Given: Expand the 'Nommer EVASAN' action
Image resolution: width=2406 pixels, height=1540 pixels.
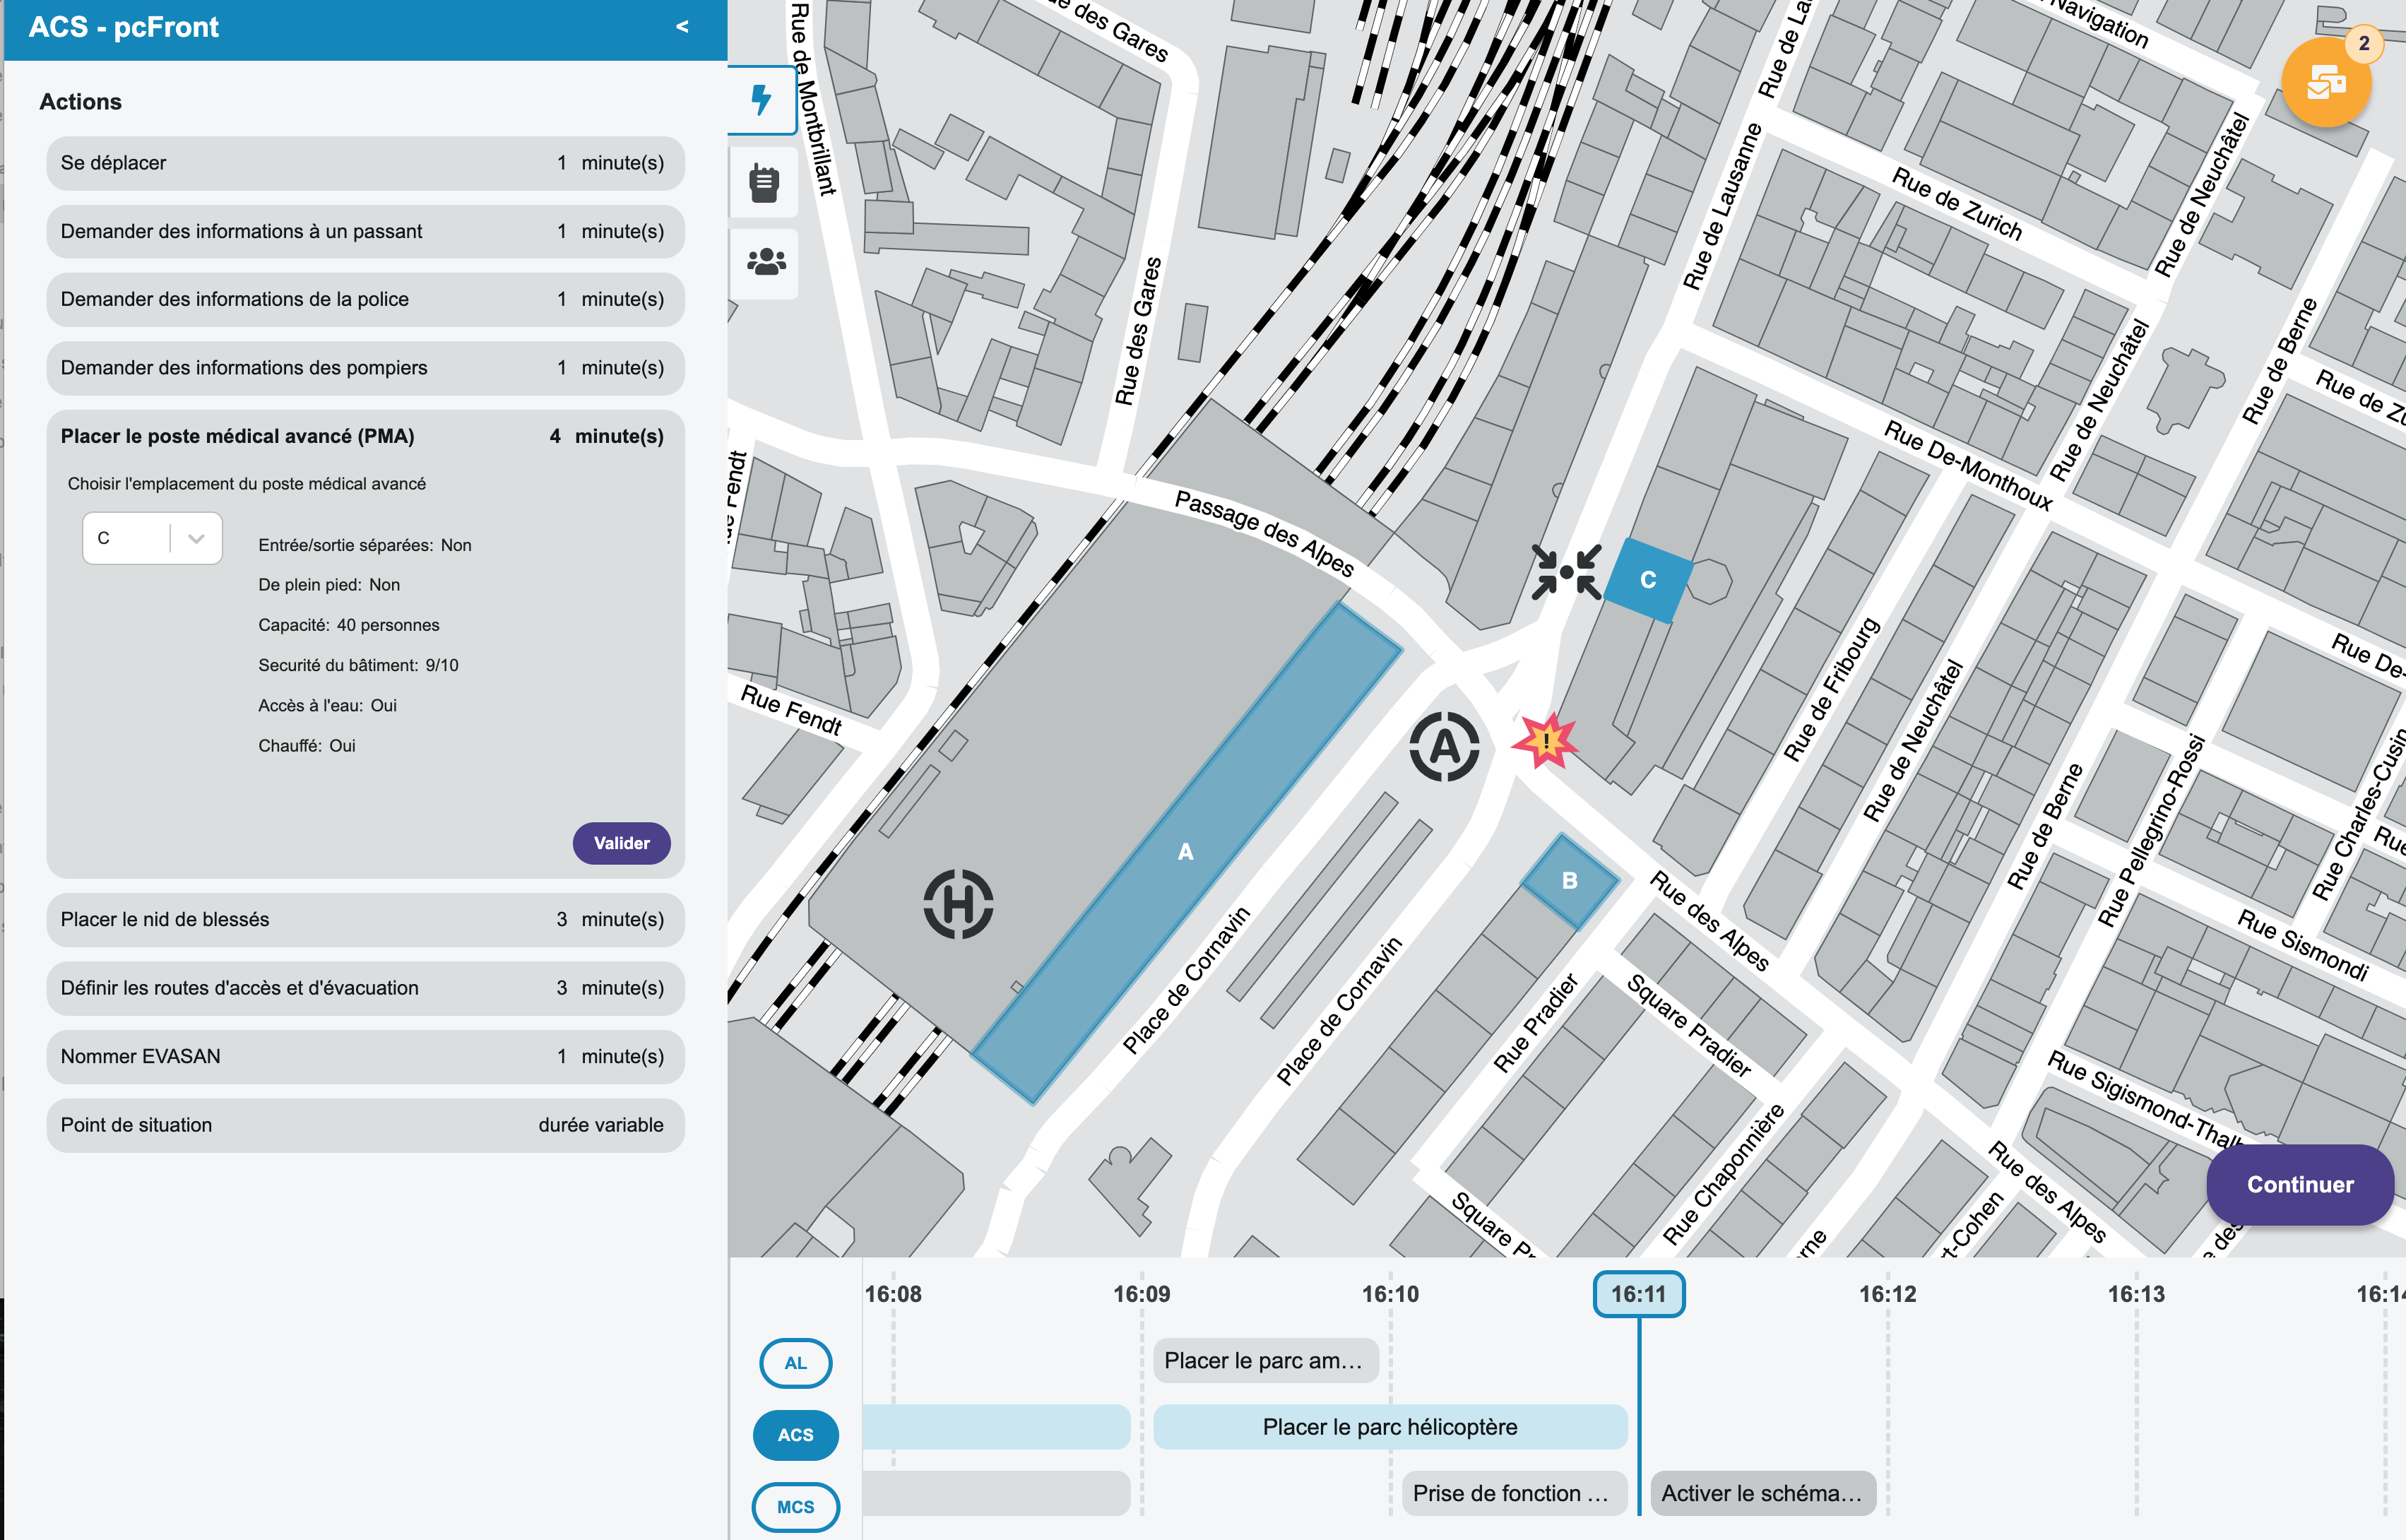Looking at the screenshot, I should [365, 1056].
